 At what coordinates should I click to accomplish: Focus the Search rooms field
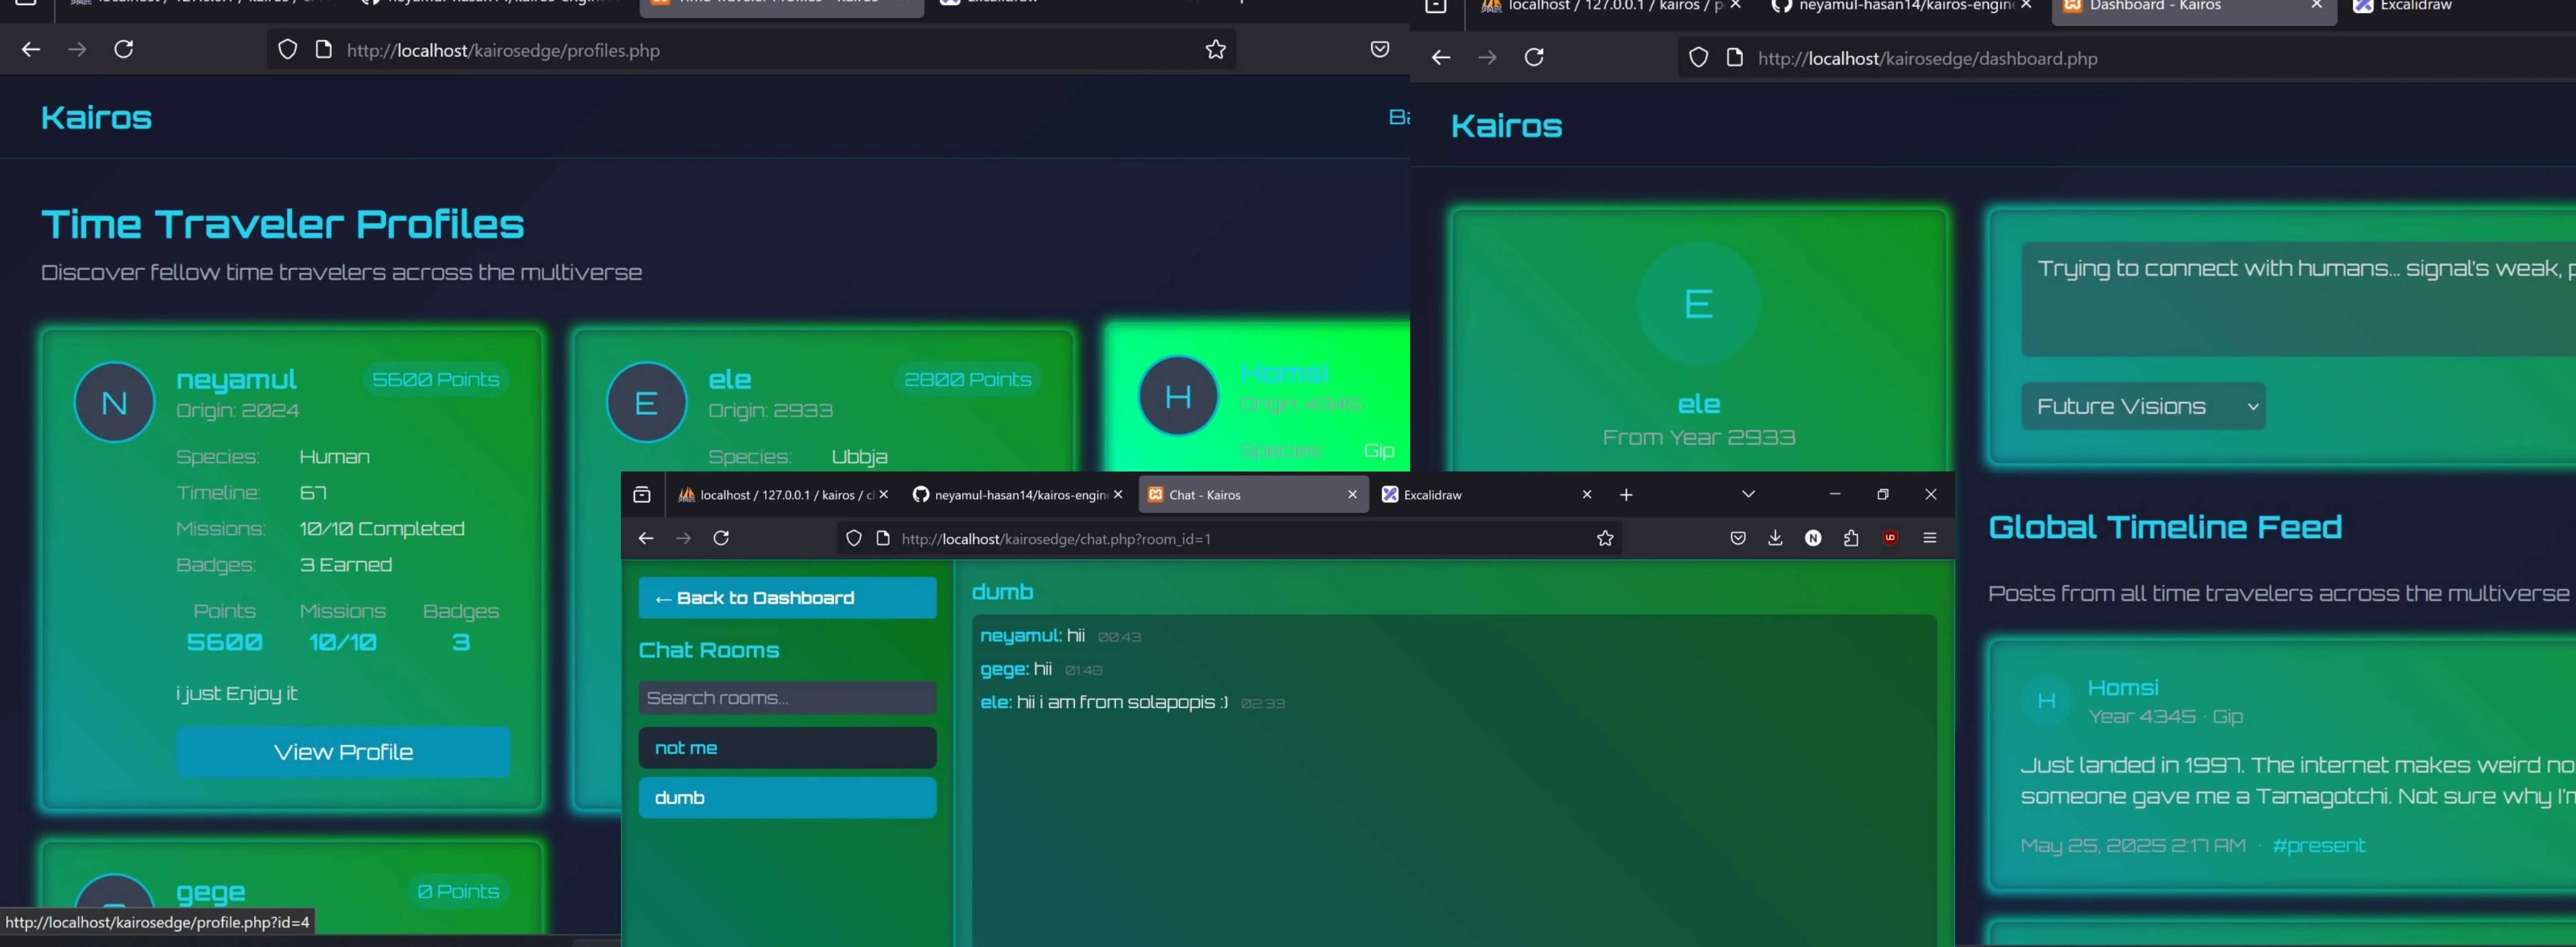point(788,698)
